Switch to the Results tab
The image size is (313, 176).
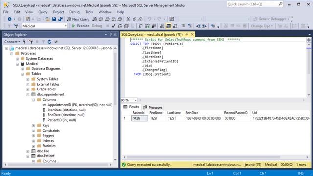point(131,107)
